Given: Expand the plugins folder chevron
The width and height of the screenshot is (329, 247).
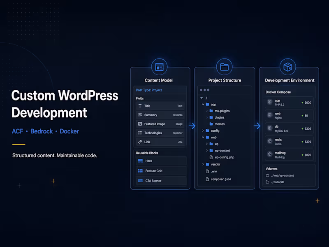Looking at the screenshot, I should pyautogui.click(x=207, y=117).
